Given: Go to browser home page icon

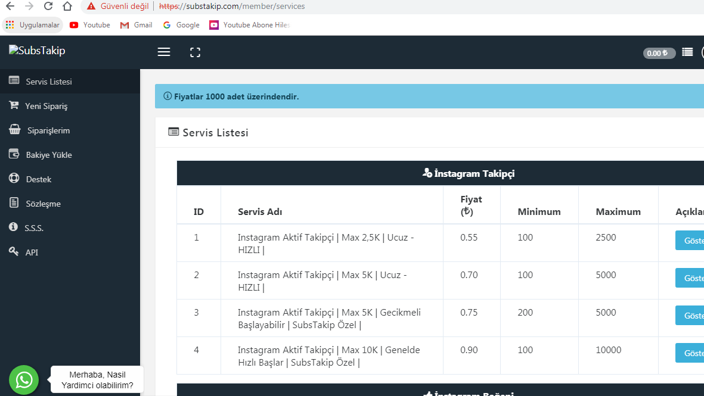Looking at the screenshot, I should [67, 7].
